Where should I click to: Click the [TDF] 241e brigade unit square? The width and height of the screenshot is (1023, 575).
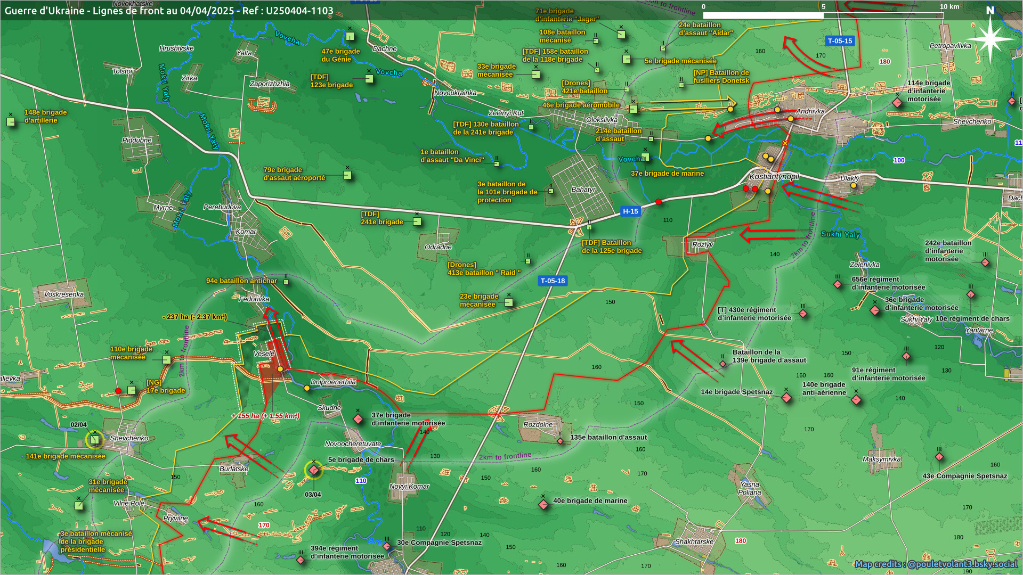point(417,221)
